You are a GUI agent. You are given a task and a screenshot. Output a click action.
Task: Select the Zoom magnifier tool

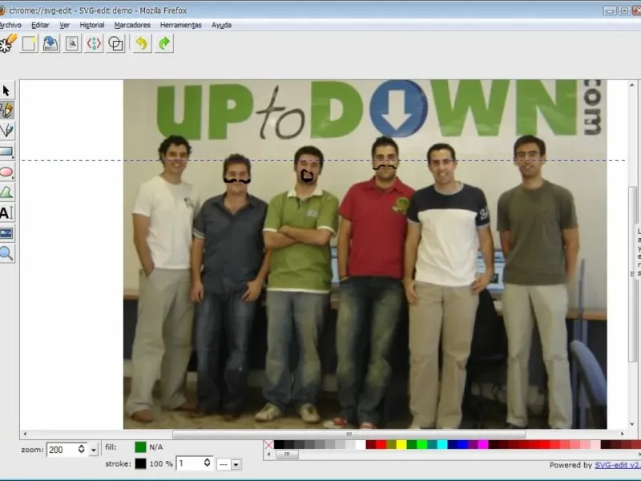click(6, 253)
